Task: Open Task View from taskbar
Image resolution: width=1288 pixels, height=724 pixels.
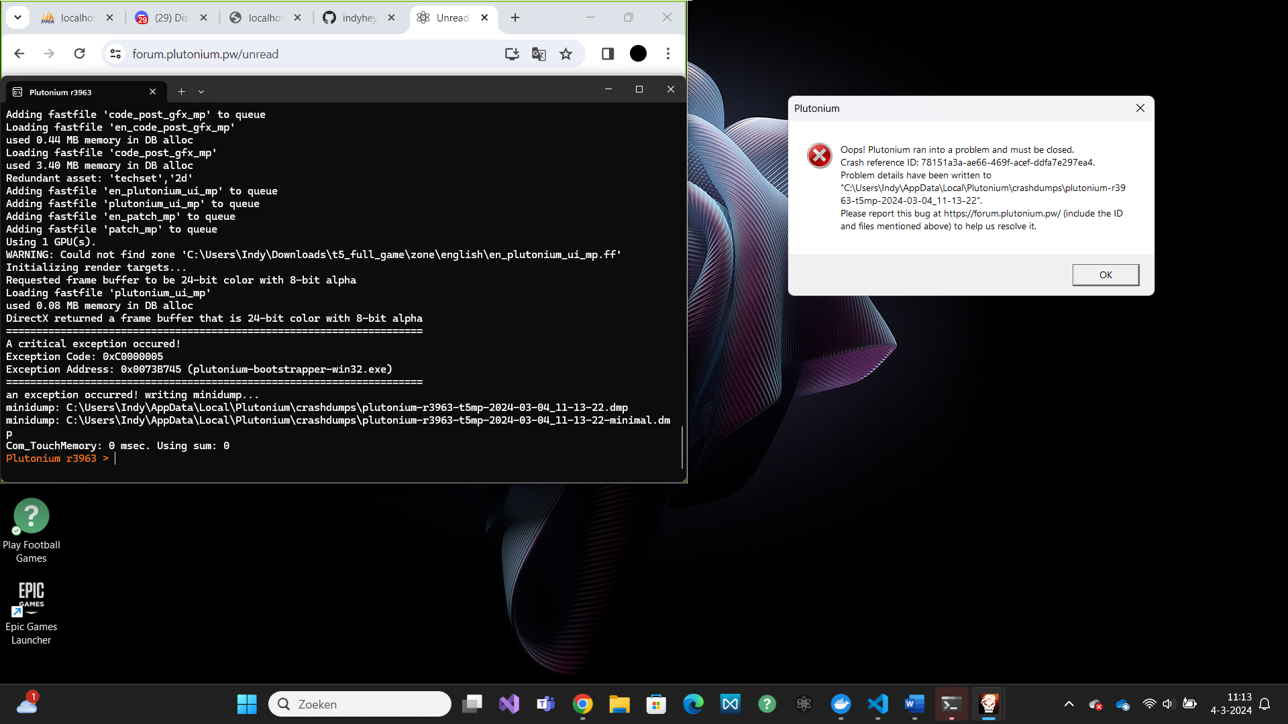Action: [x=472, y=704]
